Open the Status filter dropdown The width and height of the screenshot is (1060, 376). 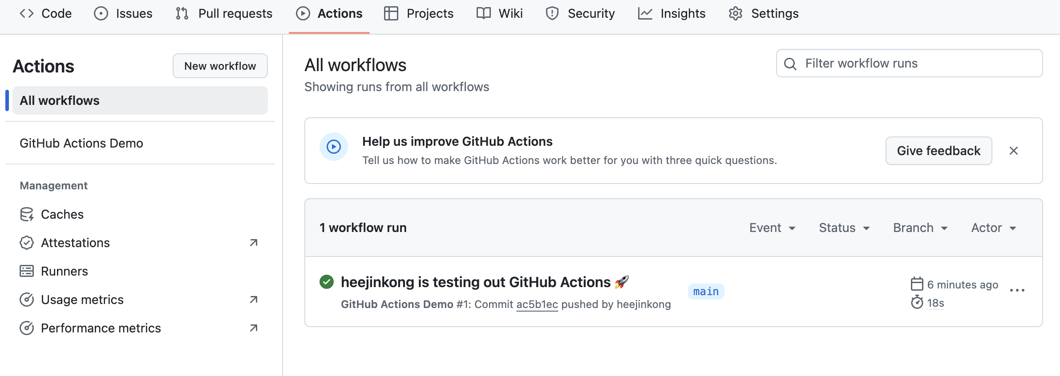pyautogui.click(x=844, y=228)
